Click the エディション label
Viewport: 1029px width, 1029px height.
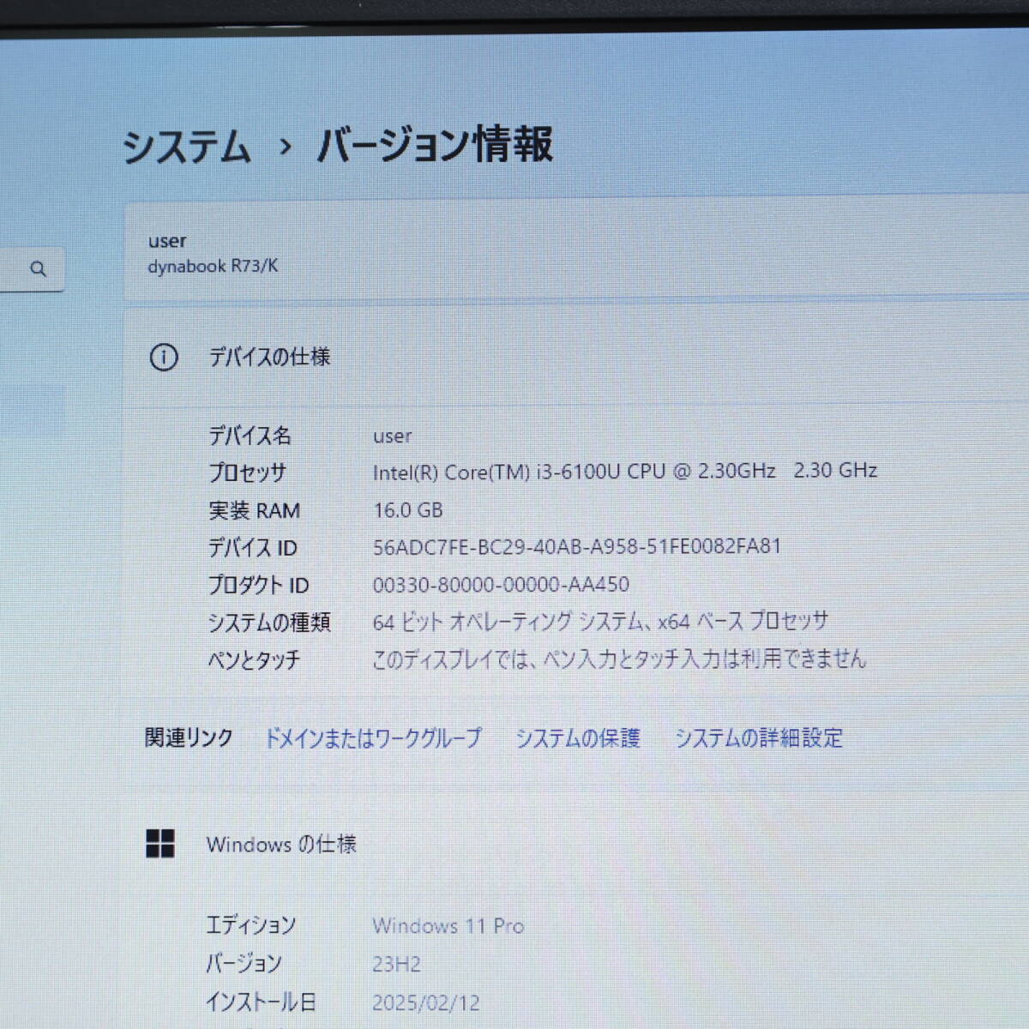point(250,926)
